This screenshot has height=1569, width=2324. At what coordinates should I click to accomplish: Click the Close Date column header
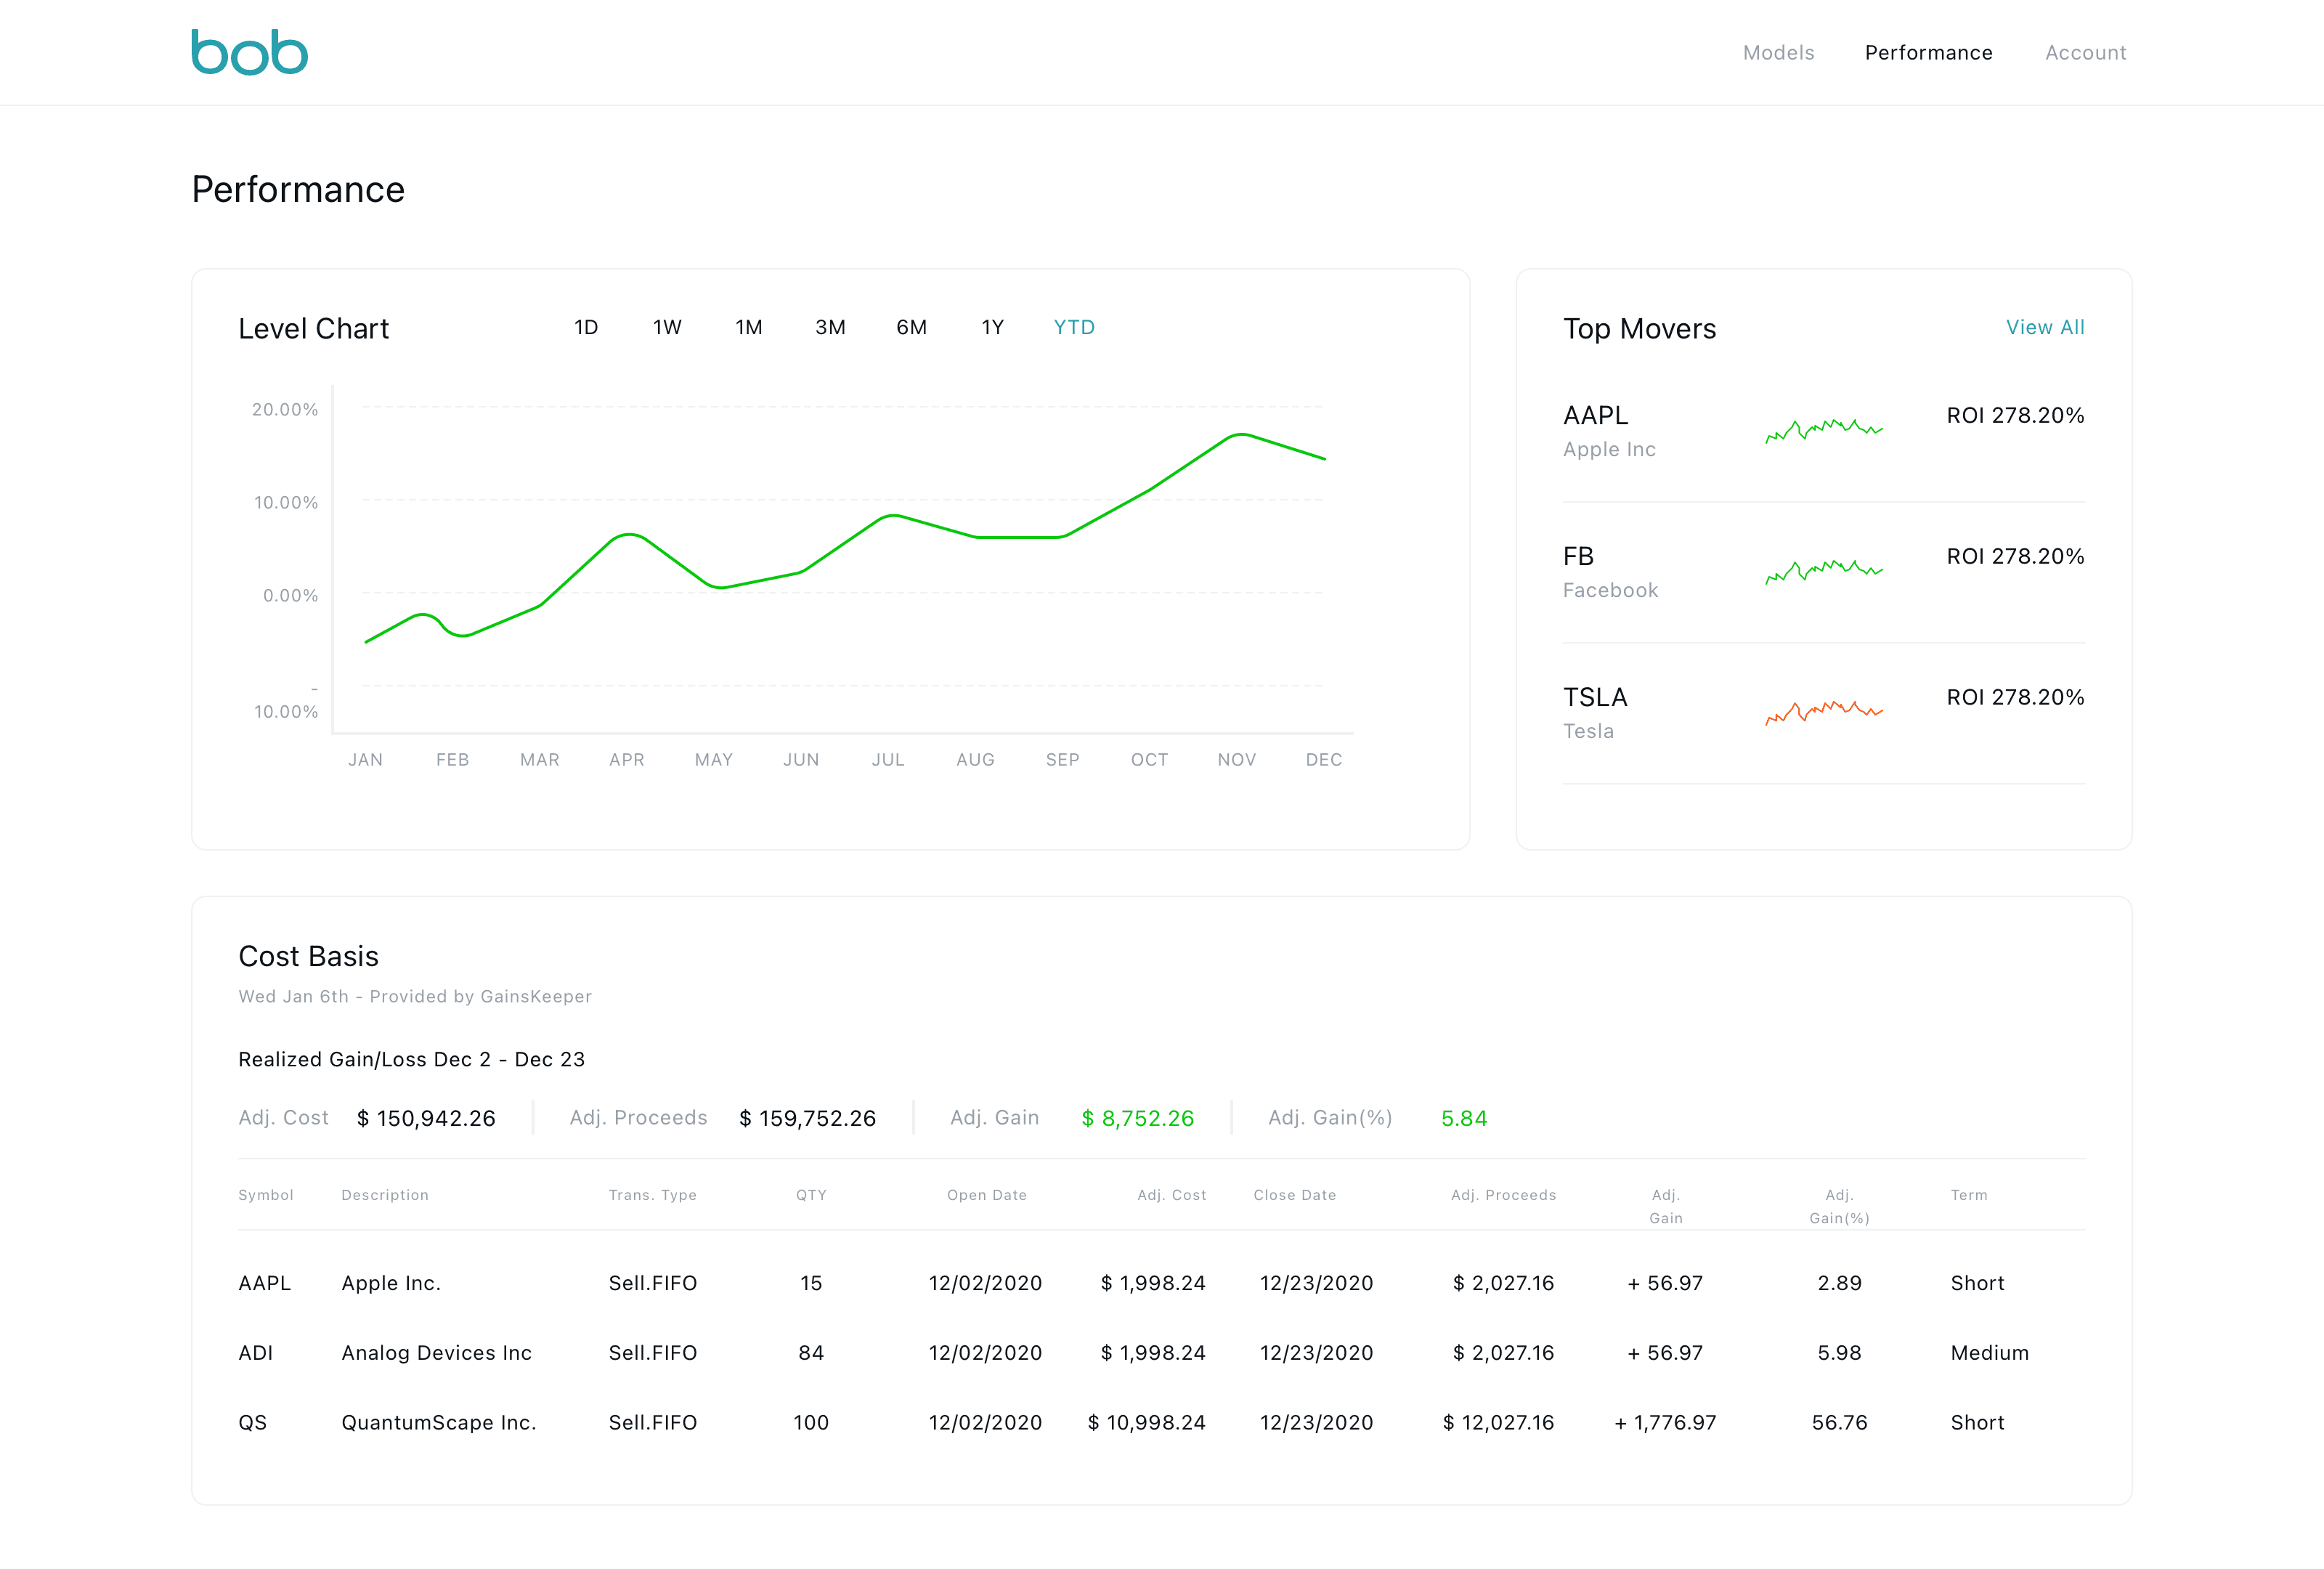1295,1195
